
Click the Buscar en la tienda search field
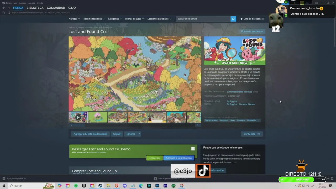pyautogui.click(x=203, y=19)
